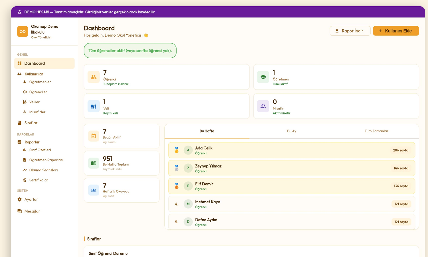
Task: Click the green all-students-active notice
Action: [x=130, y=51]
